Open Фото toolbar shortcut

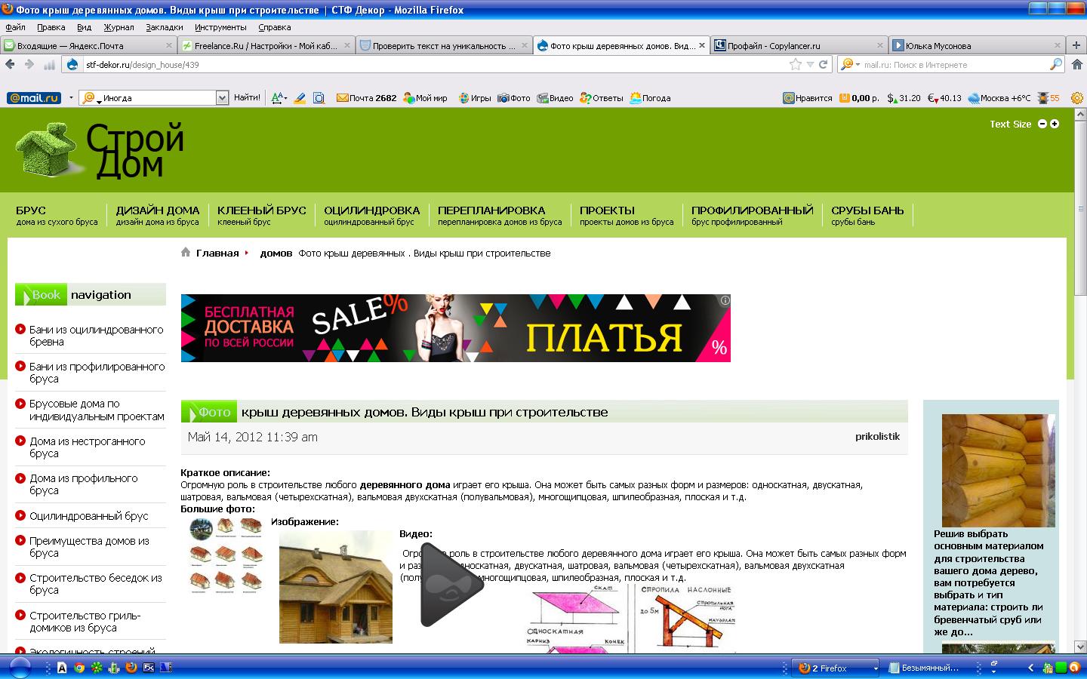513,98
